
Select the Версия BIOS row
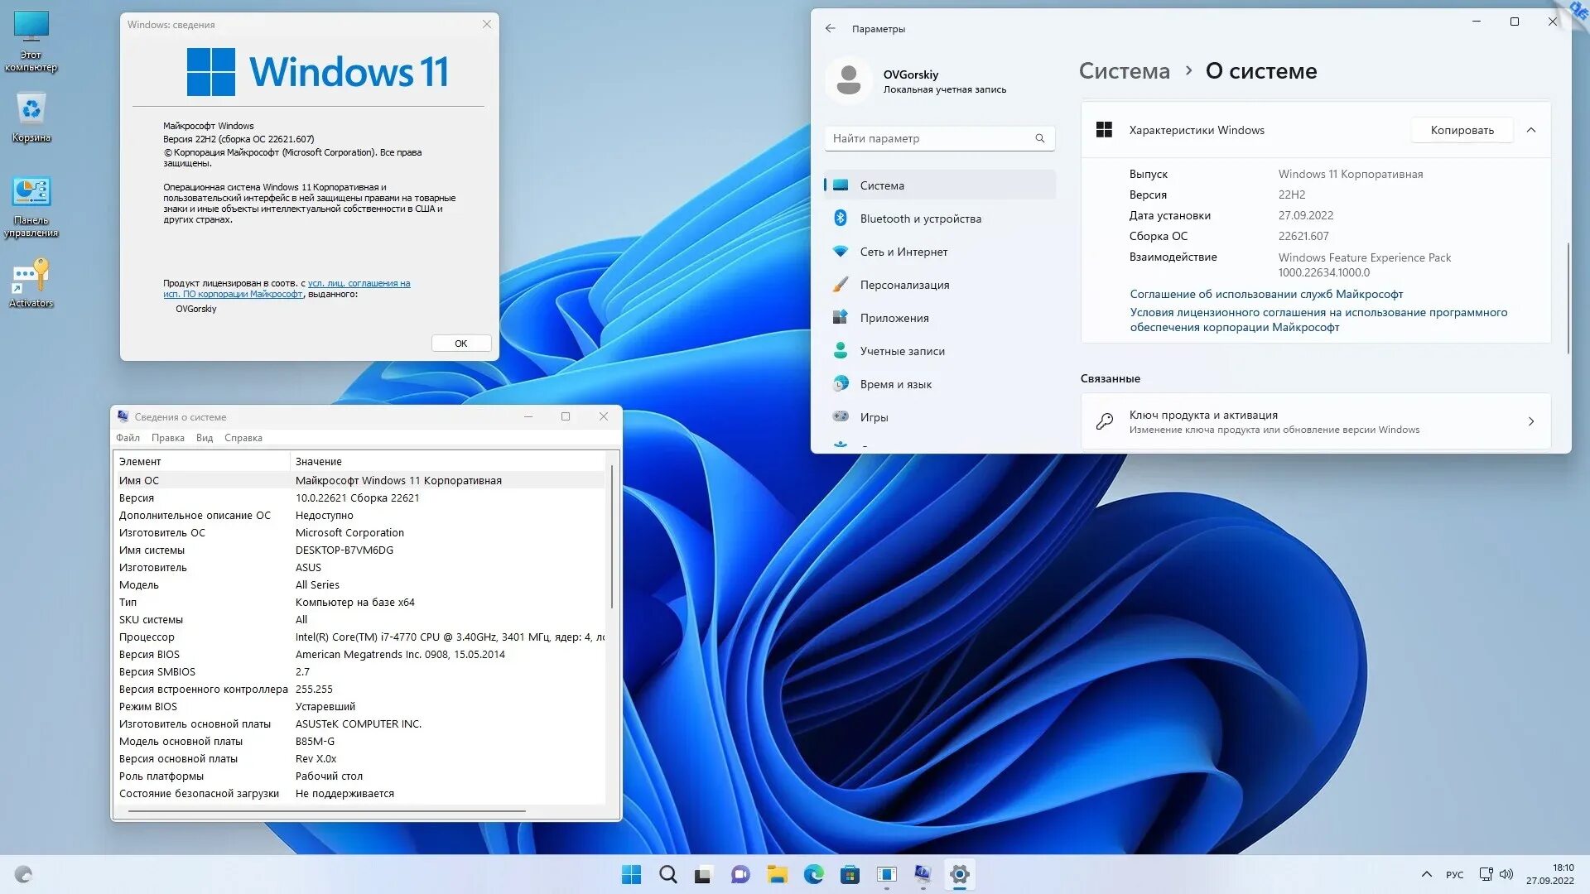pyautogui.click(x=361, y=654)
